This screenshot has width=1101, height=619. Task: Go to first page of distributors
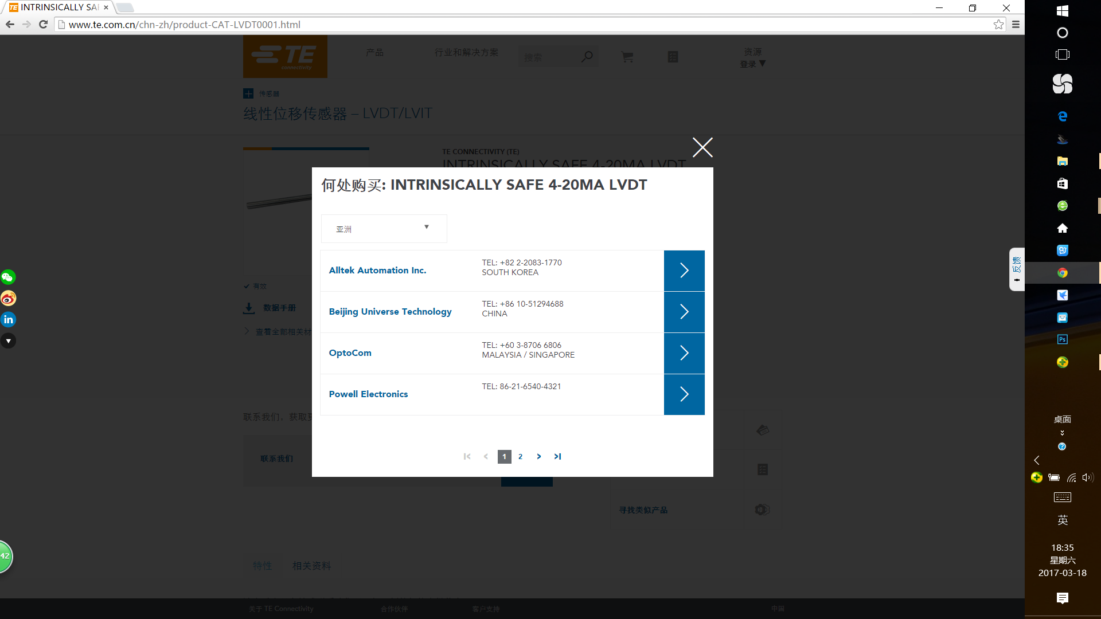[x=467, y=456]
